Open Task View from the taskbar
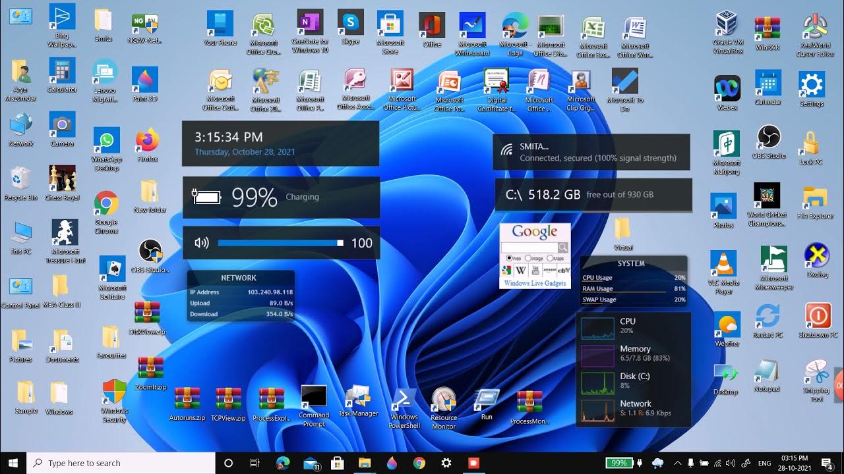Image resolution: width=844 pixels, height=474 pixels. point(255,463)
